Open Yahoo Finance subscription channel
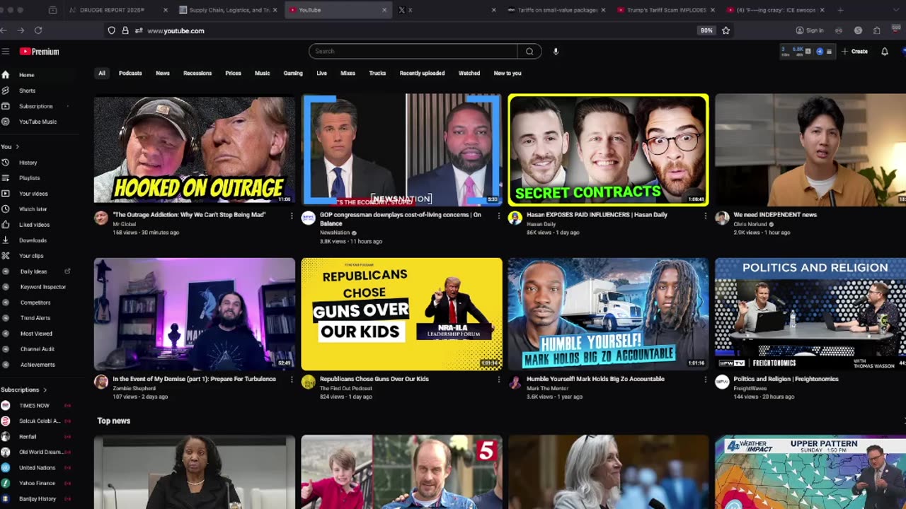 click(37, 484)
